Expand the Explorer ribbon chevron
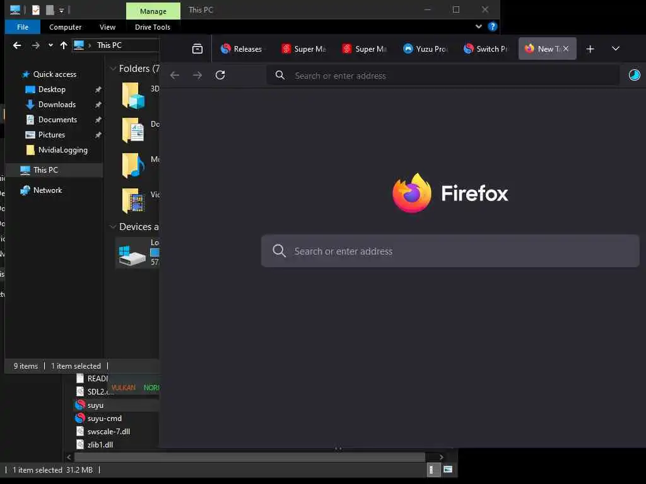 point(478,26)
